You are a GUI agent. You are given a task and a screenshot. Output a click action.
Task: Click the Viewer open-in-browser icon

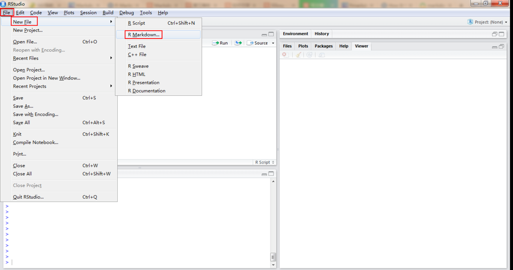coord(321,55)
